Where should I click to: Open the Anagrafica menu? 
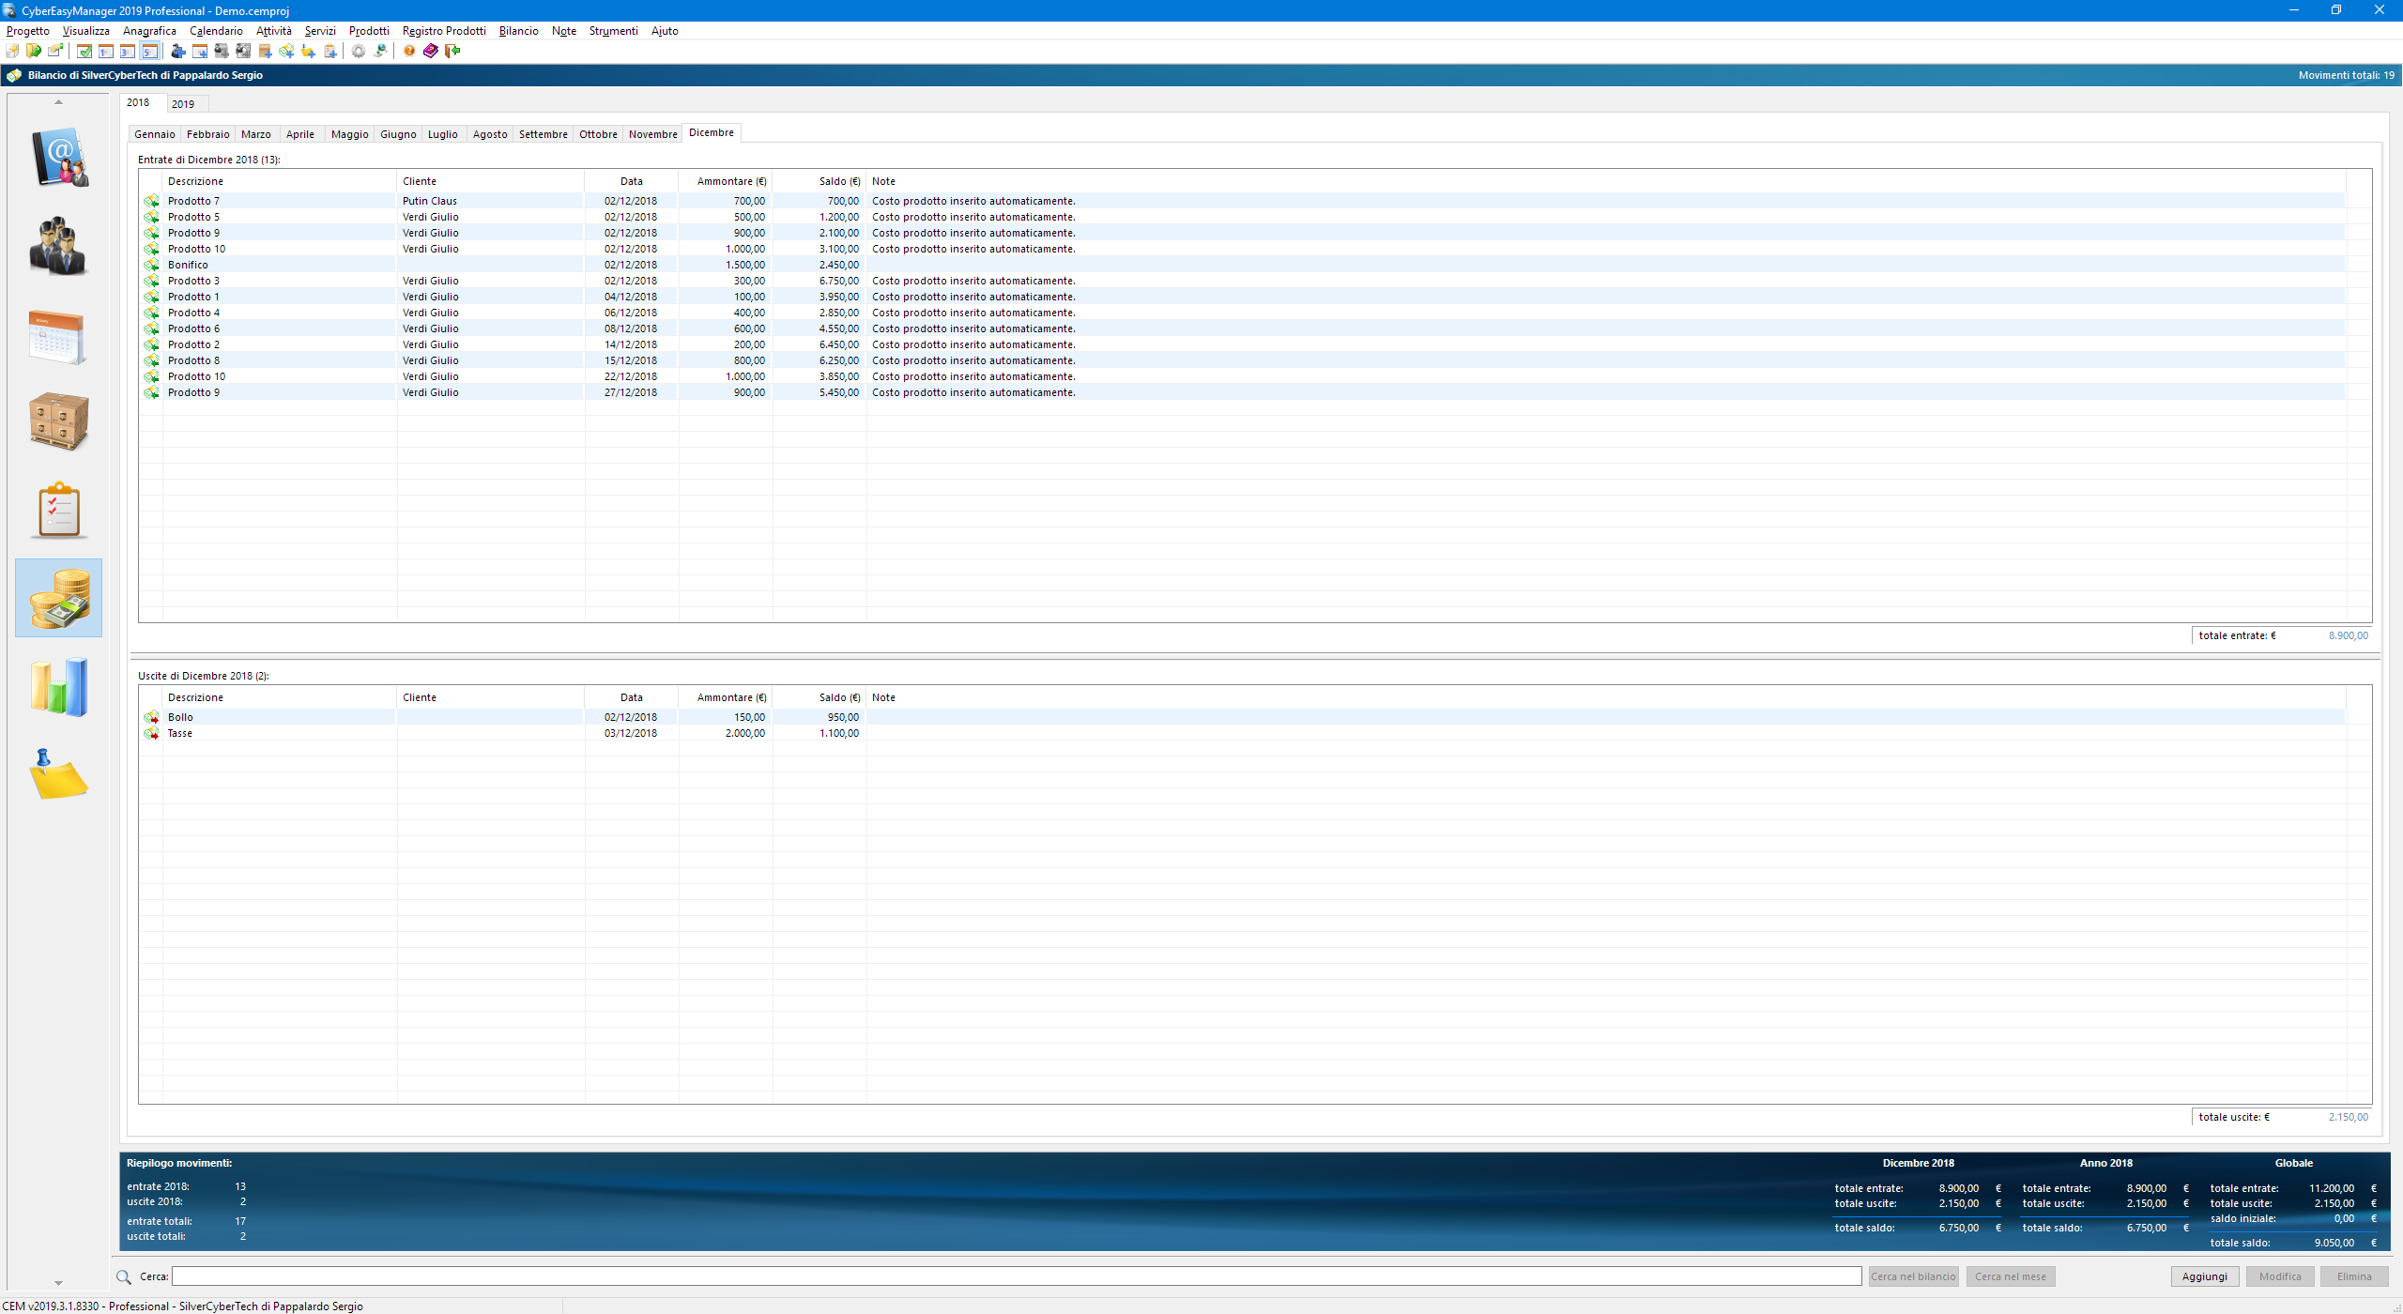pos(149,31)
